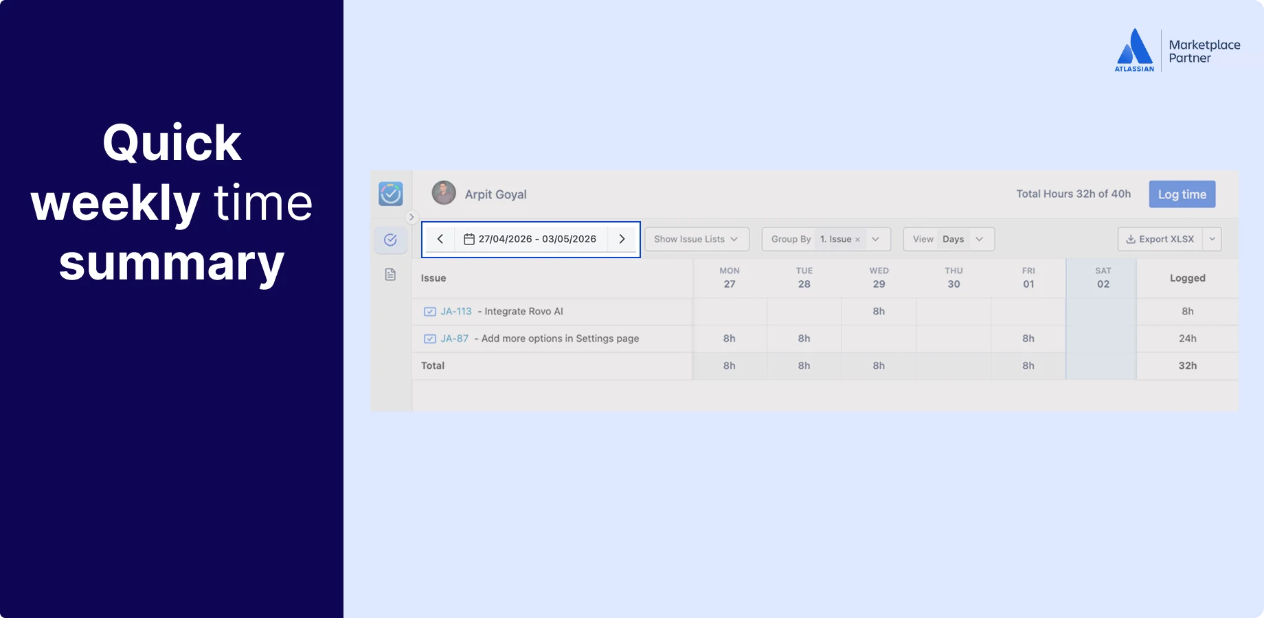Open the document reports sidebar icon
The image size is (1264, 618).
pos(390,275)
